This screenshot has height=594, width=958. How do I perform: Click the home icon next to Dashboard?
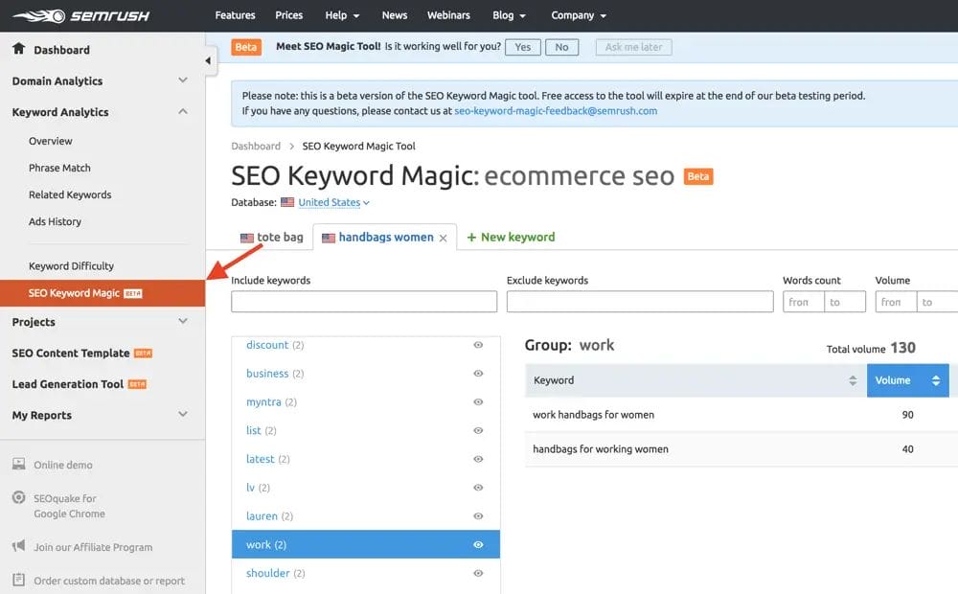20,49
